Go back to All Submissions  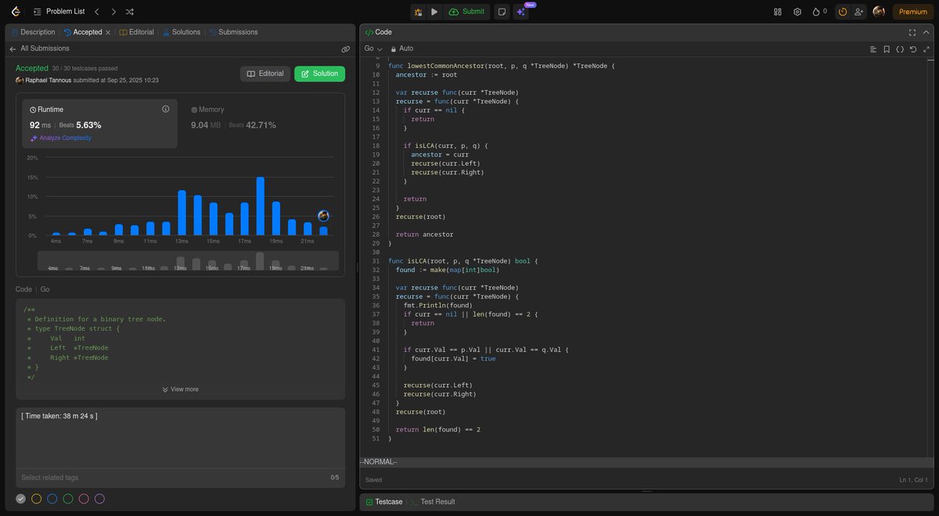tap(39, 48)
